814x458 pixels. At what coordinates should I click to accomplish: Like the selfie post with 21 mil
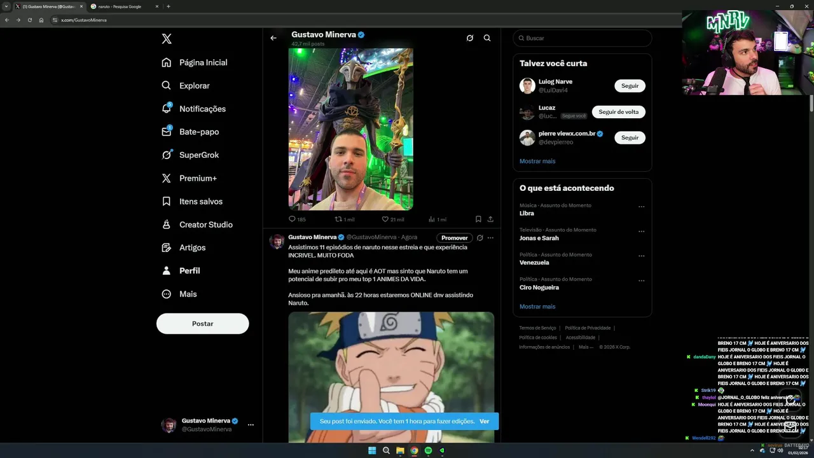(x=385, y=219)
